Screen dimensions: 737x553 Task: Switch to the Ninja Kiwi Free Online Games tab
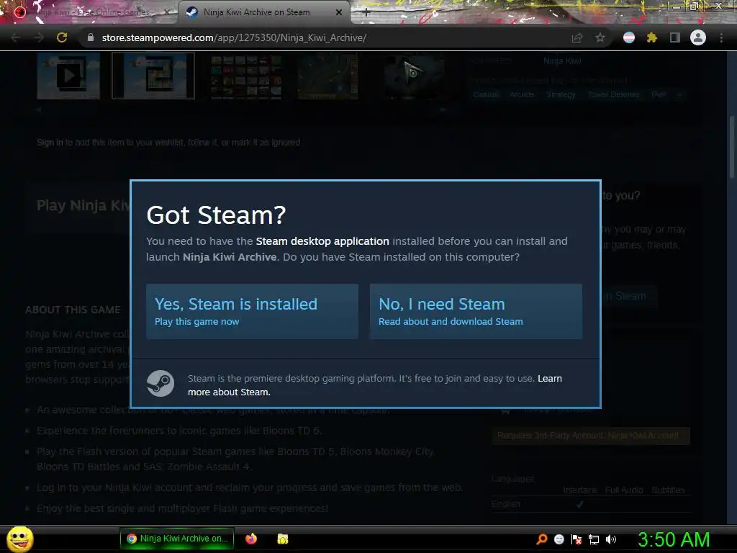pyautogui.click(x=91, y=12)
